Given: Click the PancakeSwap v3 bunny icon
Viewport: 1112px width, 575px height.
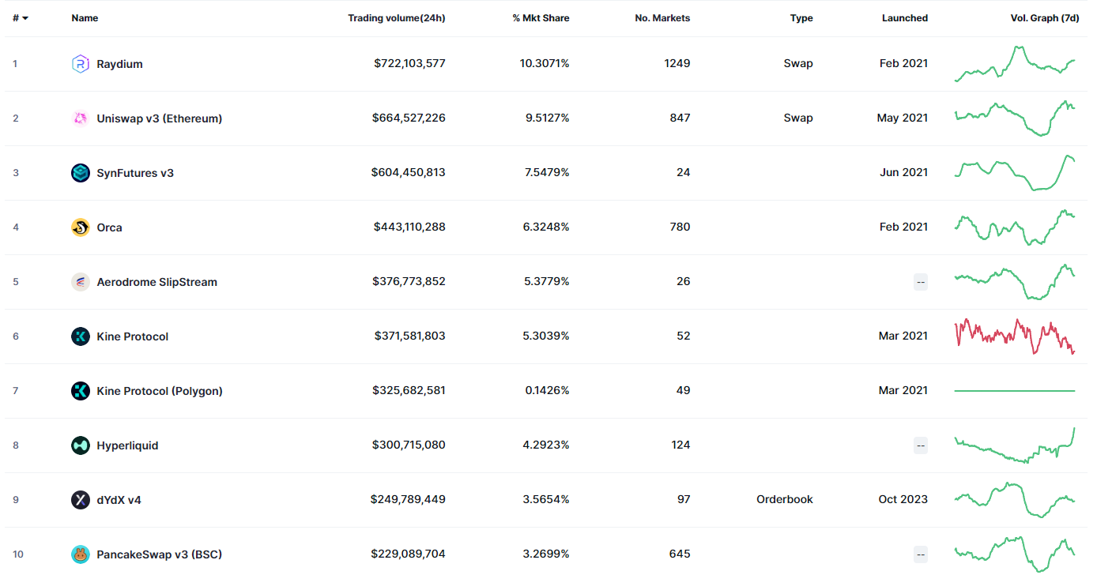Looking at the screenshot, I should click(81, 554).
